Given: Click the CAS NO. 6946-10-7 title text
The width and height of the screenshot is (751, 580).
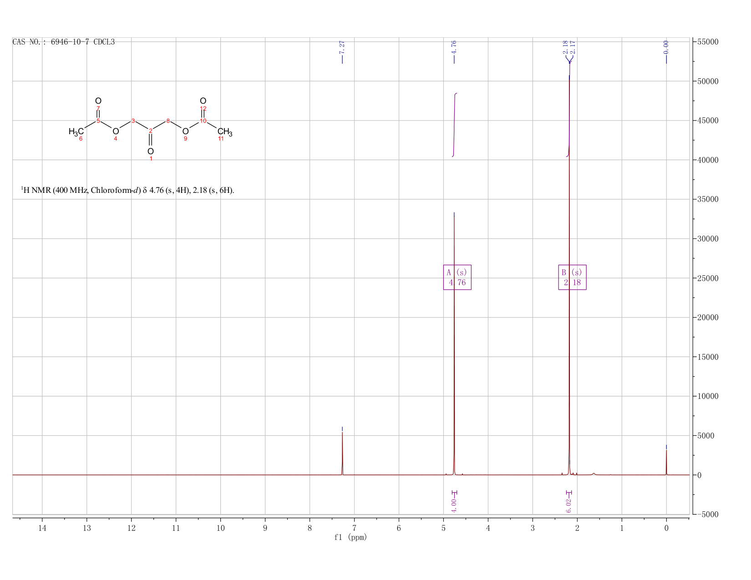Looking at the screenshot, I should [64, 42].
